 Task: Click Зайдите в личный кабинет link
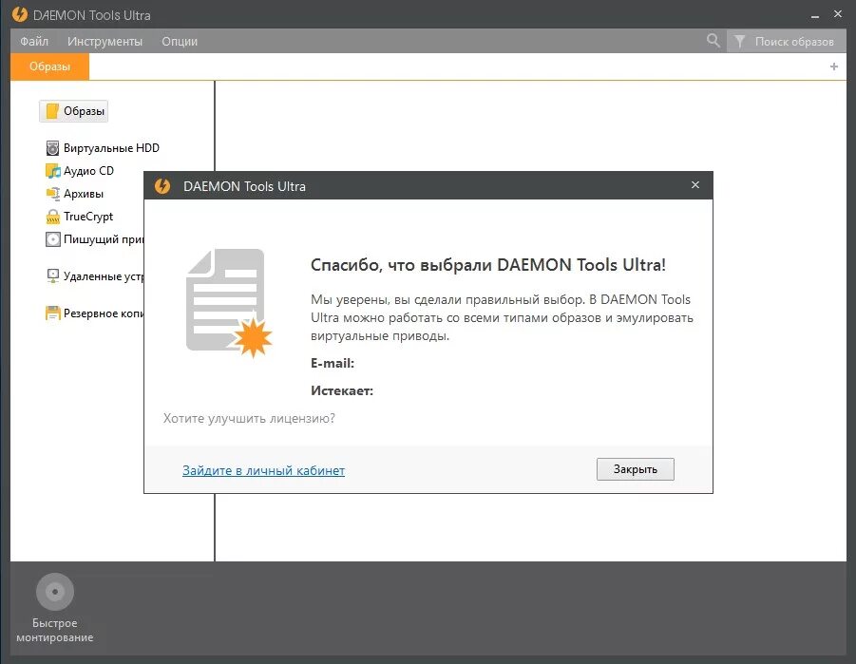(263, 470)
